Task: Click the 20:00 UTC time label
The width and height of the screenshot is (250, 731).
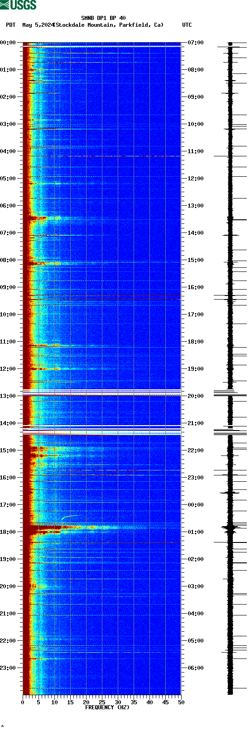Action: pyautogui.click(x=196, y=396)
